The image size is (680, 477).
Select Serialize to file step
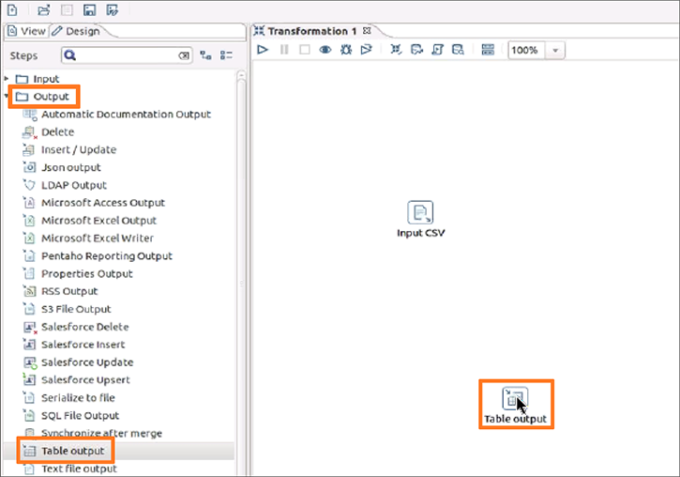(69, 397)
